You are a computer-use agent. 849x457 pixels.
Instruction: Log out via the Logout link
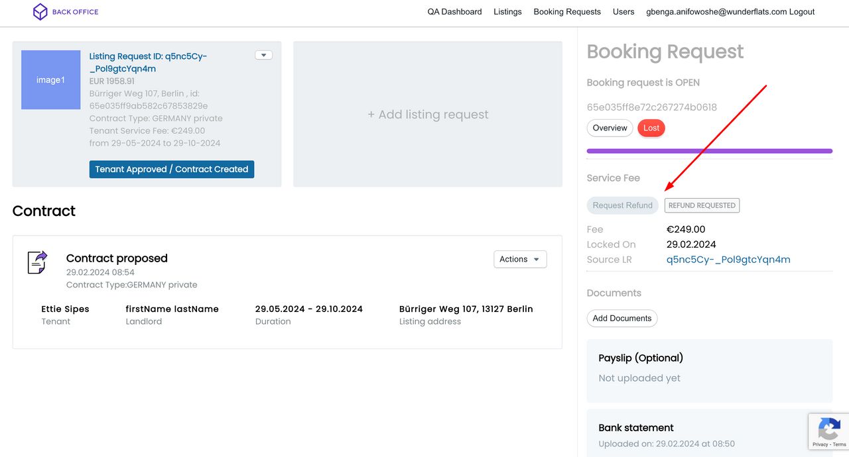point(802,12)
